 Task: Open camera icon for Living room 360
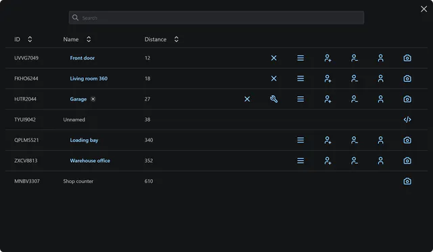click(x=407, y=78)
